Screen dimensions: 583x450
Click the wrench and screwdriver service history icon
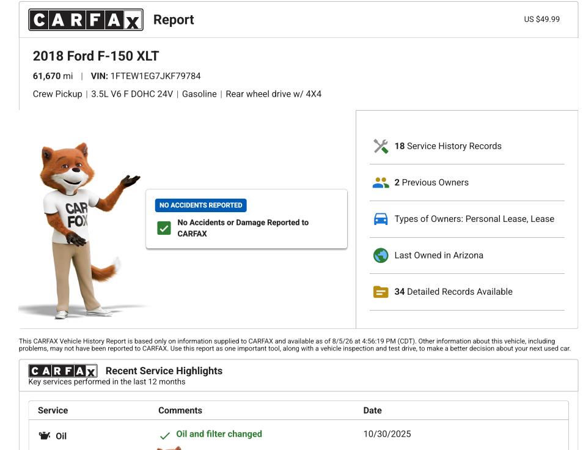[x=381, y=146]
